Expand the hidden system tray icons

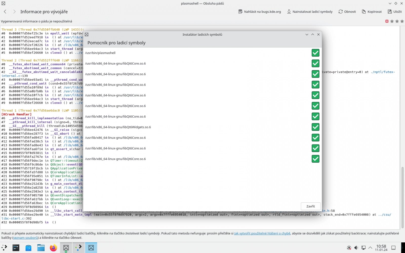[370, 248]
